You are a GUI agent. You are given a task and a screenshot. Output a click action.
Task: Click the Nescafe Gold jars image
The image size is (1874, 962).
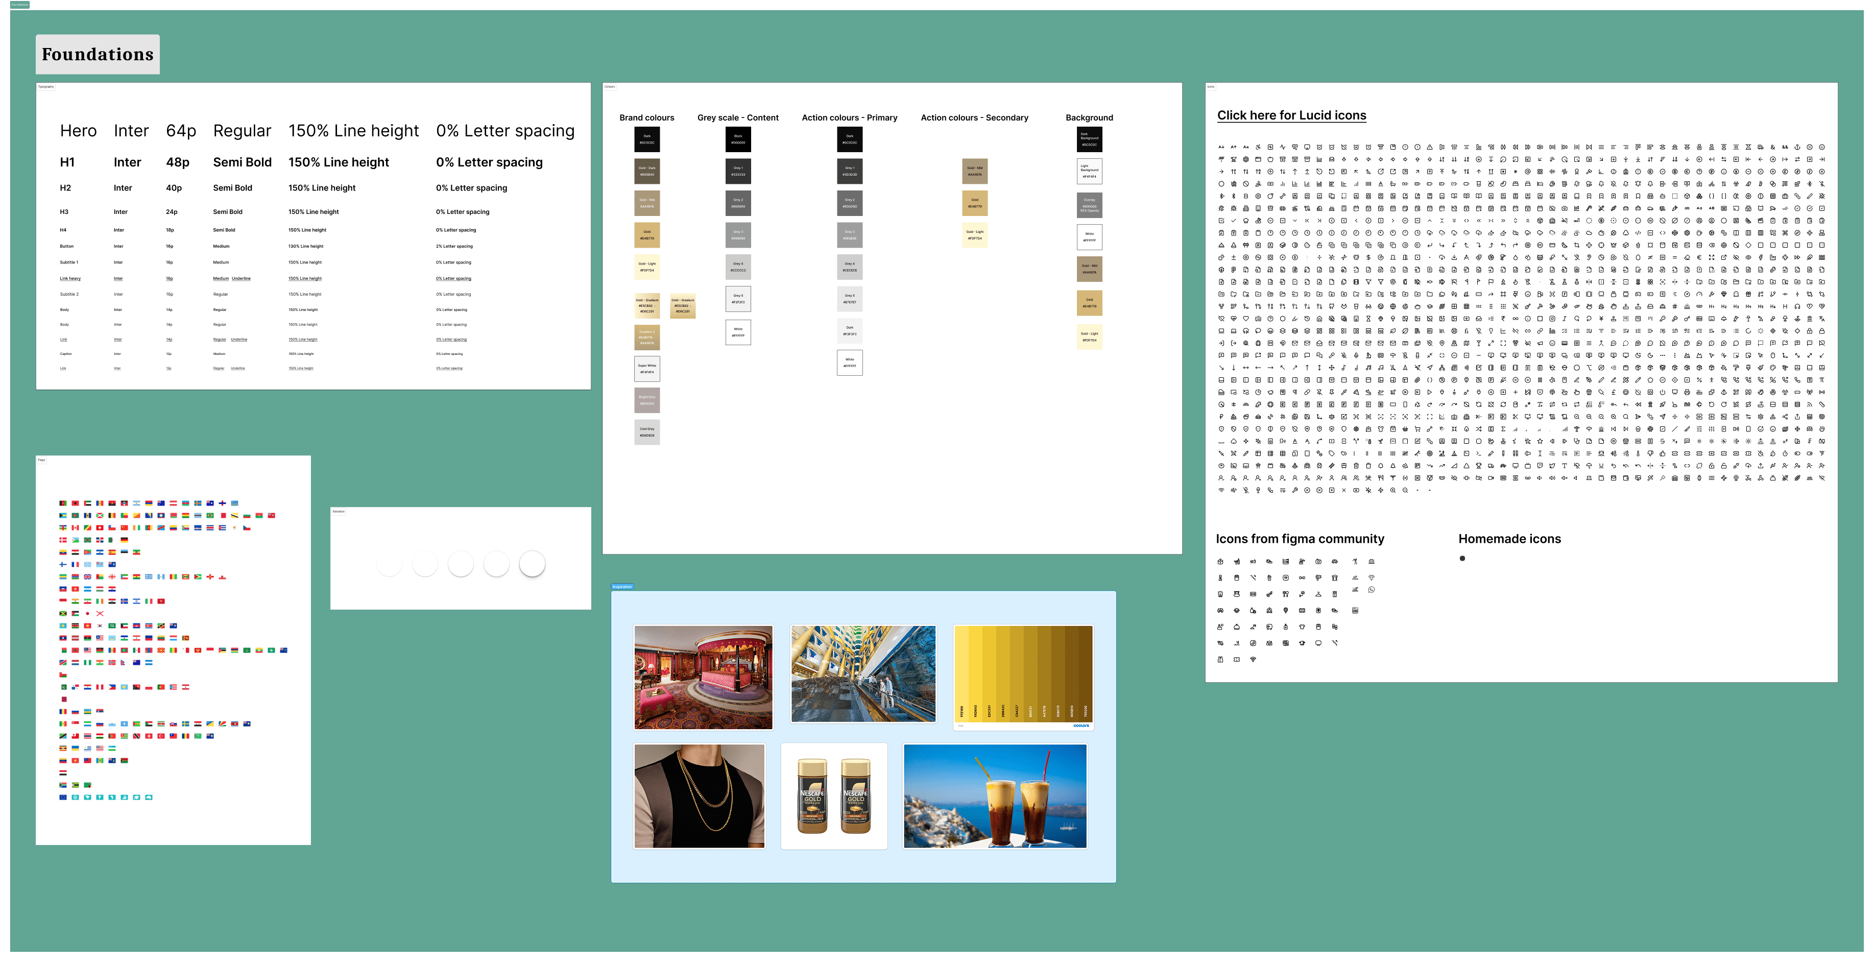click(x=834, y=796)
